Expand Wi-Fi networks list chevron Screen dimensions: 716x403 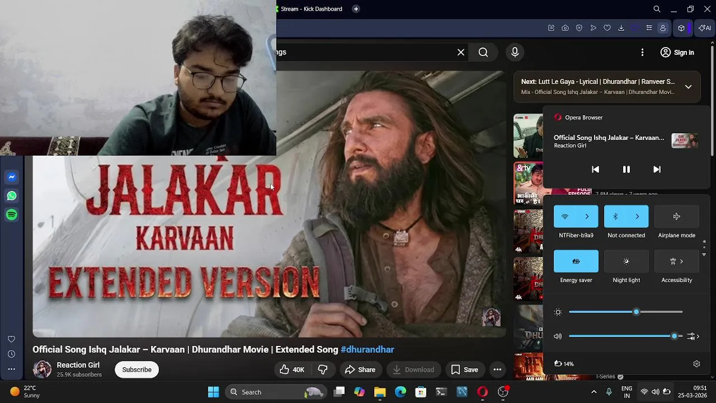click(x=587, y=217)
